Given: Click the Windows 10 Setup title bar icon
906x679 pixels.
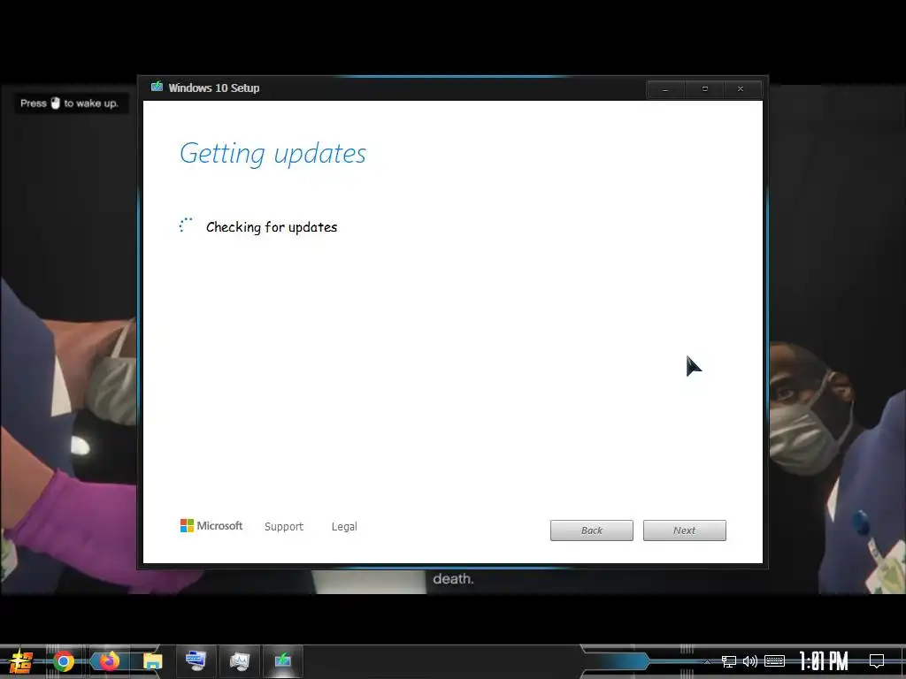Looking at the screenshot, I should pyautogui.click(x=157, y=88).
